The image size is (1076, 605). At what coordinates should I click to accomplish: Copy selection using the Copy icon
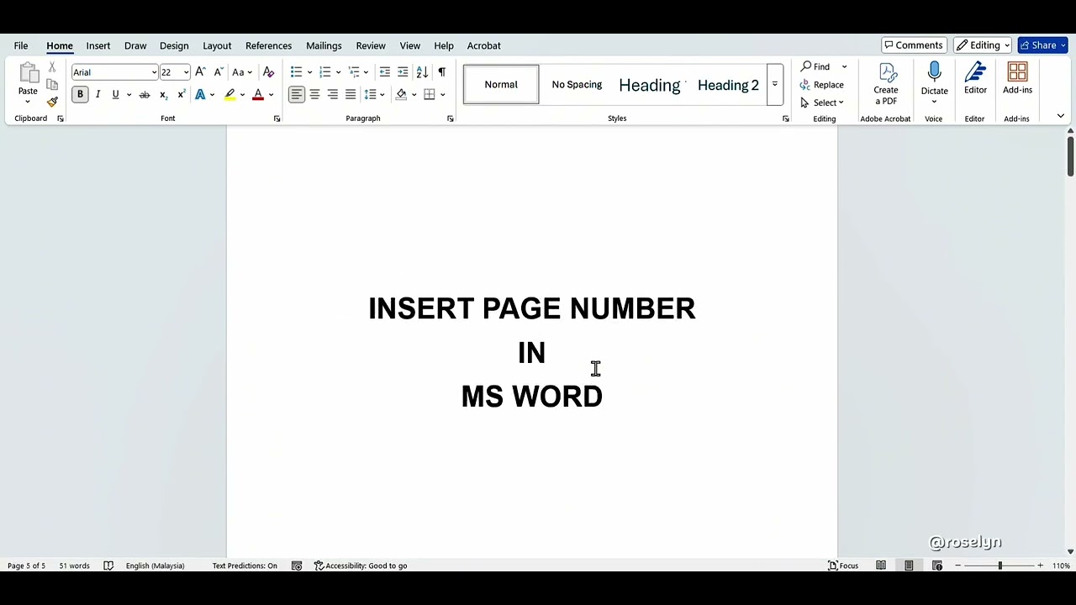[x=52, y=85]
